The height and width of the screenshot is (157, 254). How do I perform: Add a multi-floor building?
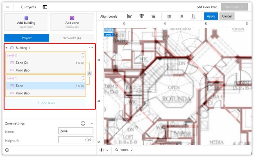coord(26,22)
